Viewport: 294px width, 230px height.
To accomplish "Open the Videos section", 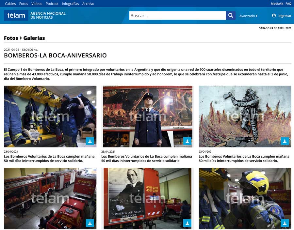I will click(x=37, y=4).
